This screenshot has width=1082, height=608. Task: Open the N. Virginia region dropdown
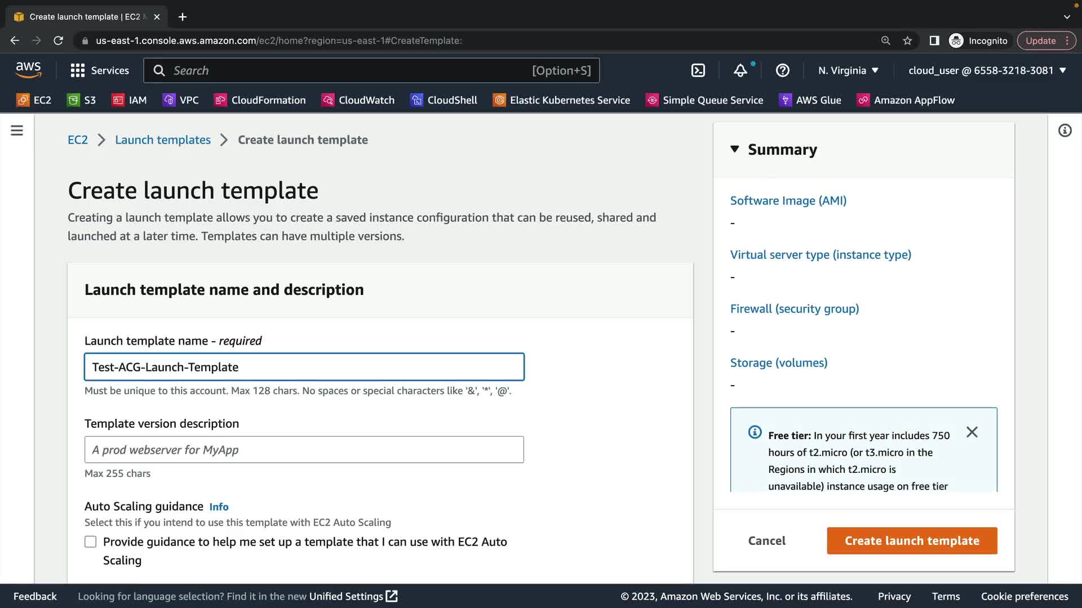click(848, 70)
